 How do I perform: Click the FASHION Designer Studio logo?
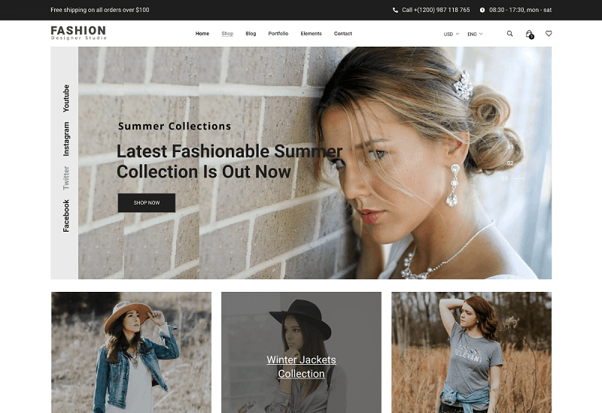(78, 32)
